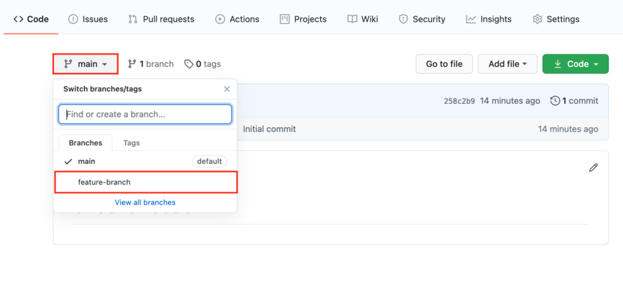Click the tag icon beside 0 tags
The image size is (623, 307).
[x=189, y=64]
